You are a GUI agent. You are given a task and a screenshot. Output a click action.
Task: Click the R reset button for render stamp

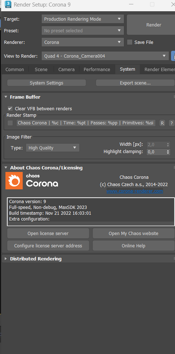click(x=162, y=123)
